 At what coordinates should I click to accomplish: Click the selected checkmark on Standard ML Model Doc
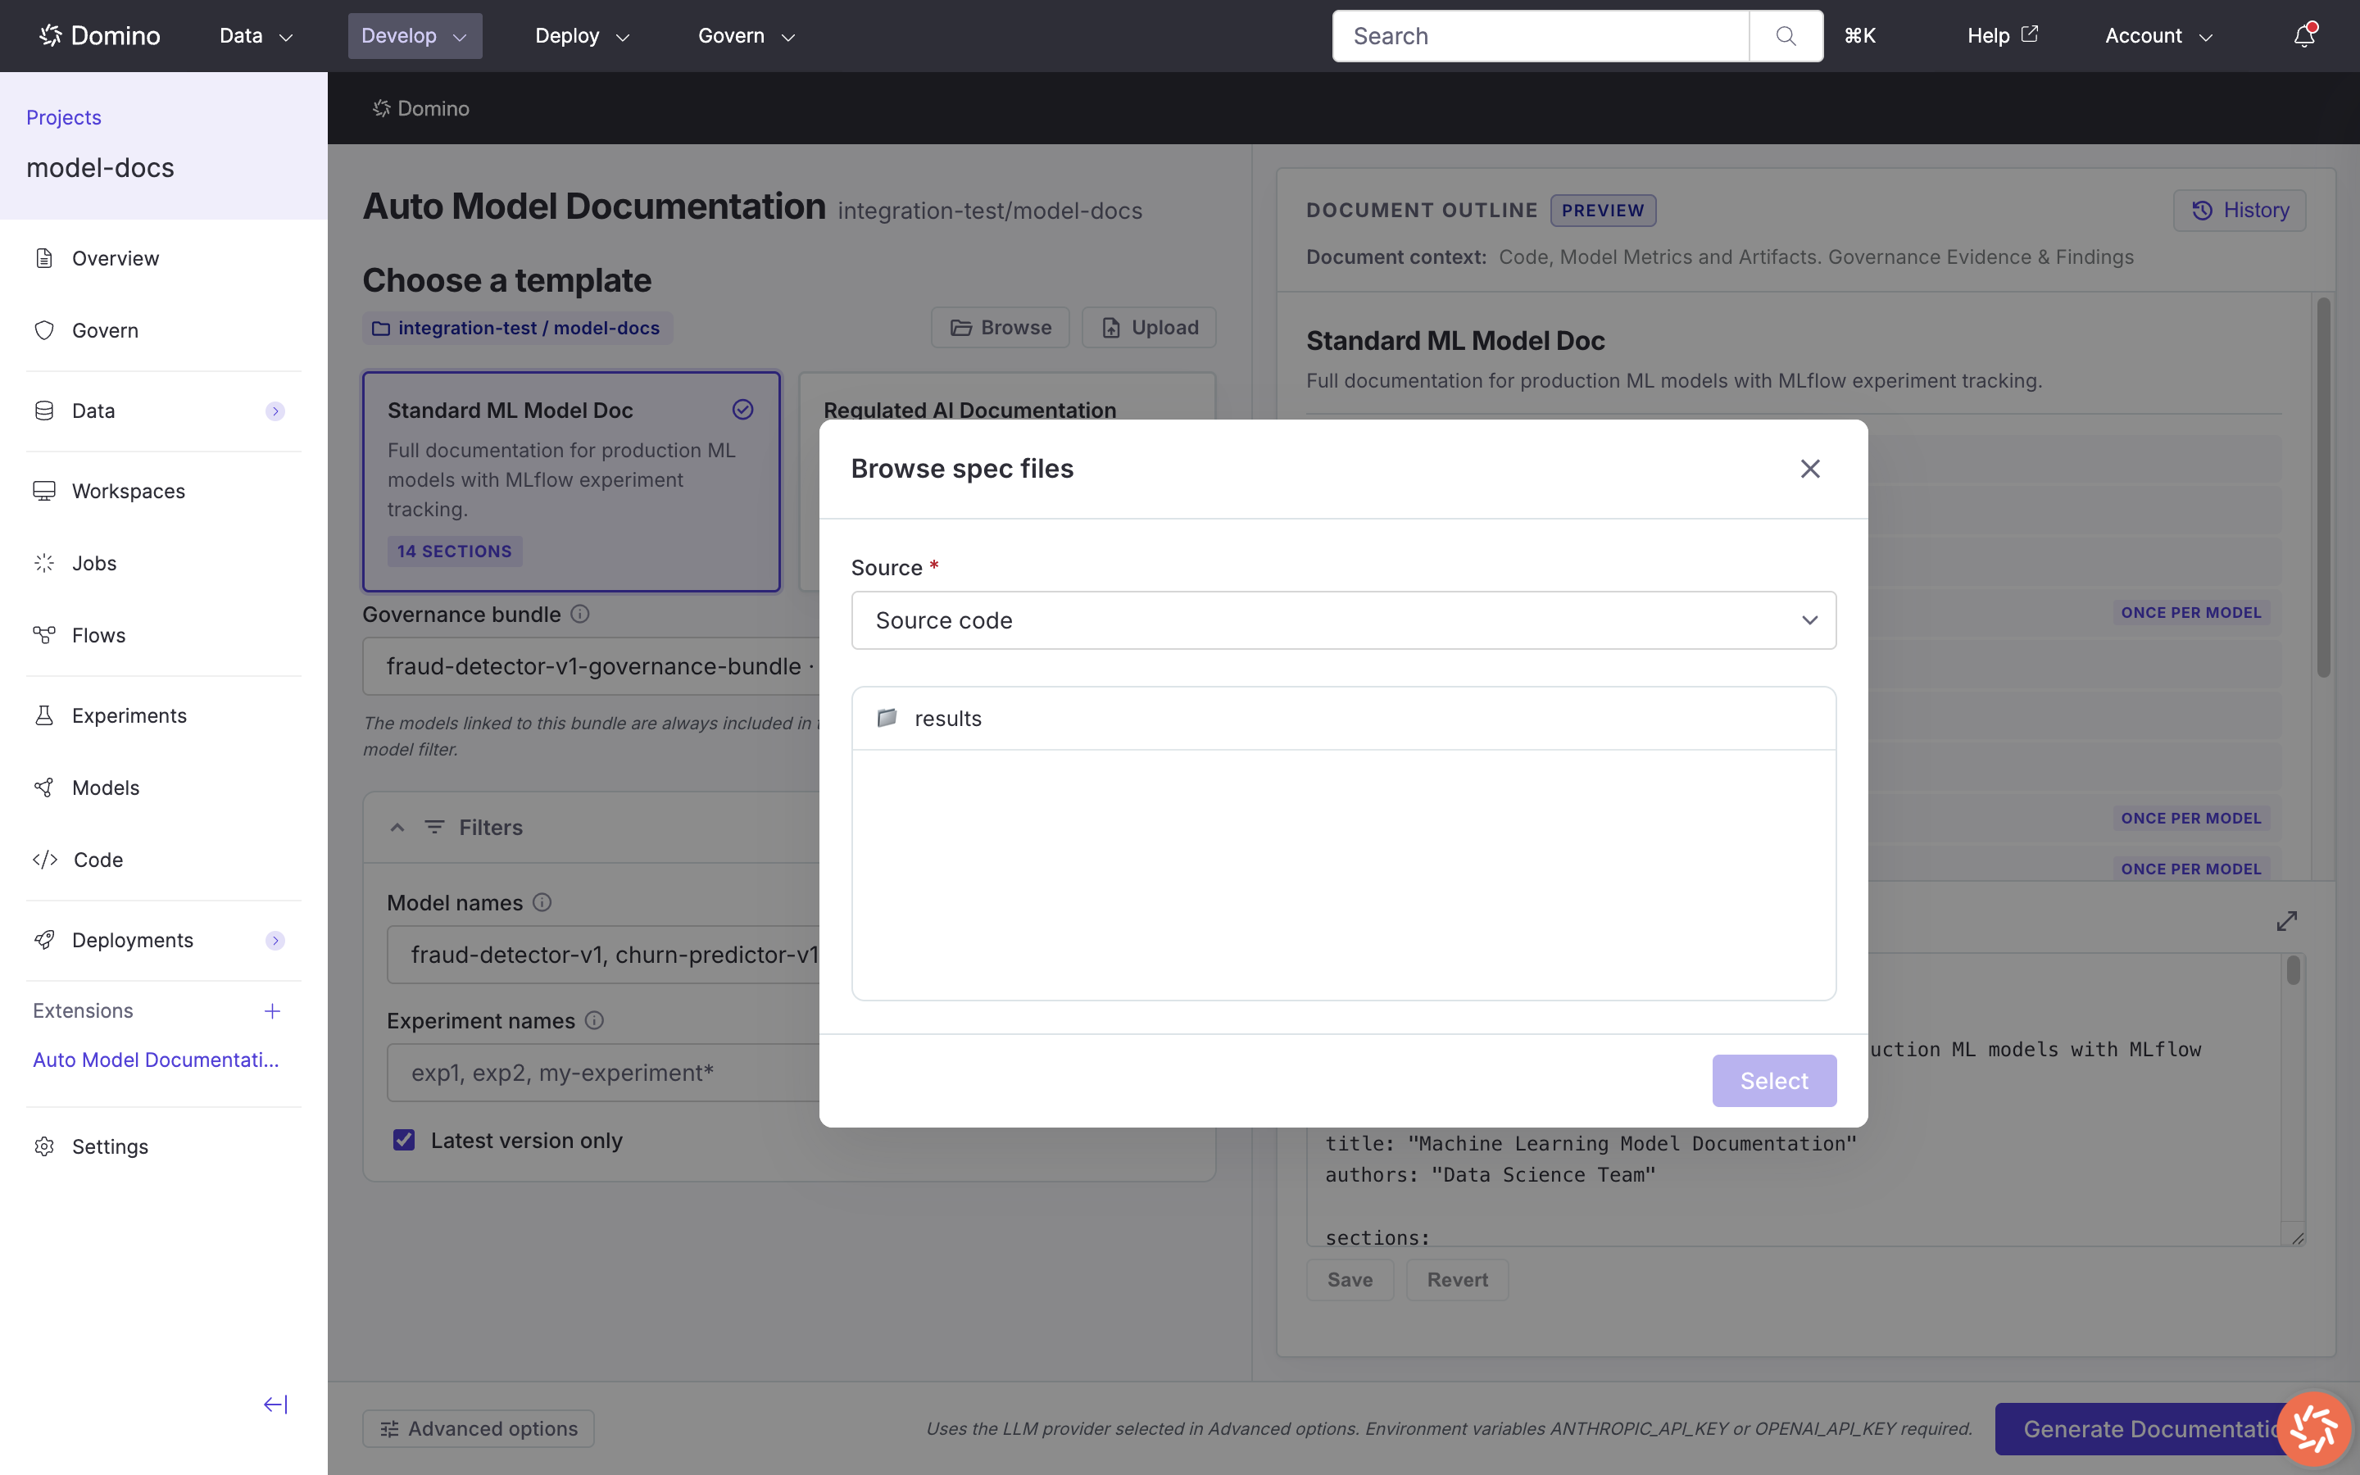pos(743,410)
